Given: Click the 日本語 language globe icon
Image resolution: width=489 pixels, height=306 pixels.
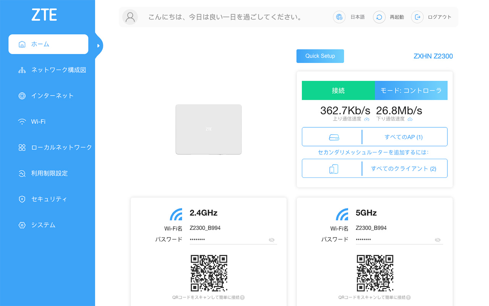Looking at the screenshot, I should (x=339, y=17).
